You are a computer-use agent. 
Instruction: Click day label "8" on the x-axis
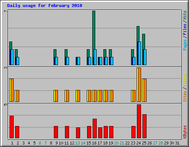pos(51,143)
